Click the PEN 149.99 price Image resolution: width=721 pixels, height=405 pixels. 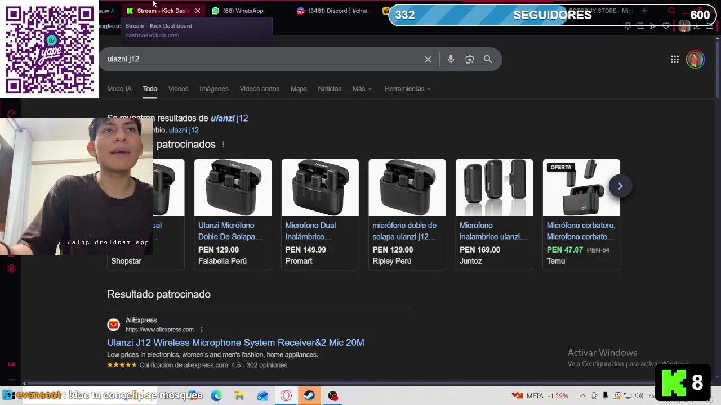coord(306,250)
